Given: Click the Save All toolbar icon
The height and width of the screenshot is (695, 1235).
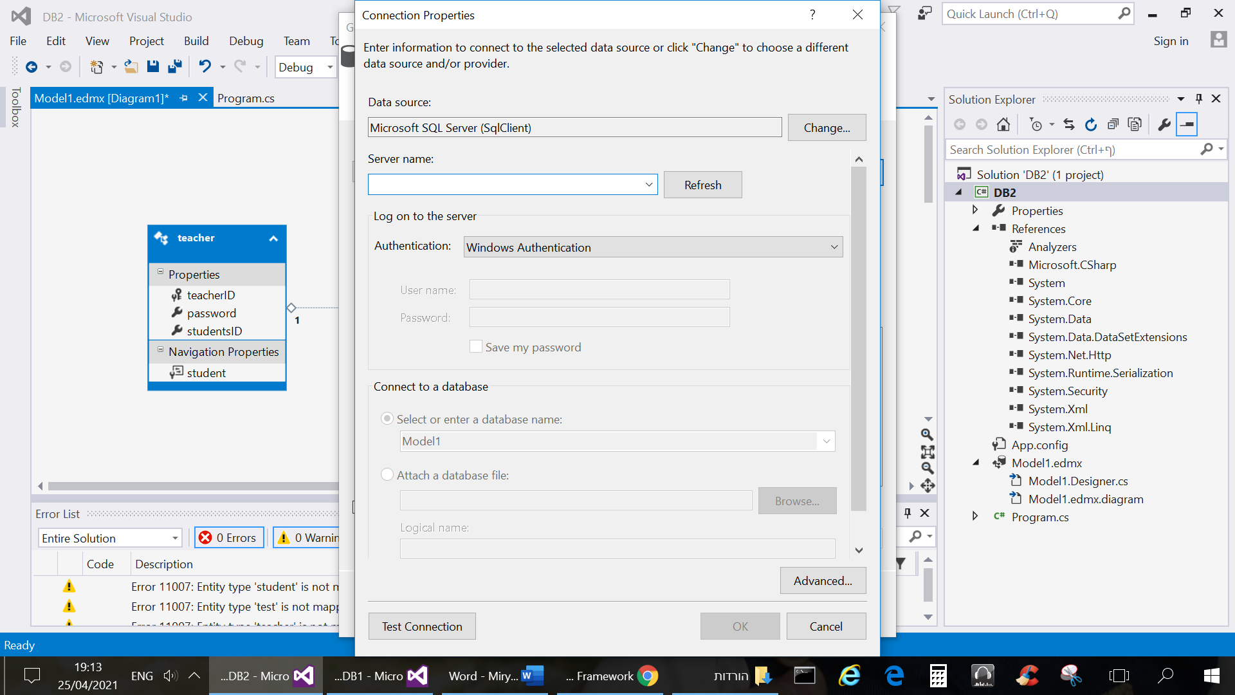Looking at the screenshot, I should click(175, 67).
